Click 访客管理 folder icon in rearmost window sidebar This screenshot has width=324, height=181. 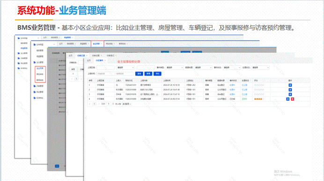[x=19, y=58]
